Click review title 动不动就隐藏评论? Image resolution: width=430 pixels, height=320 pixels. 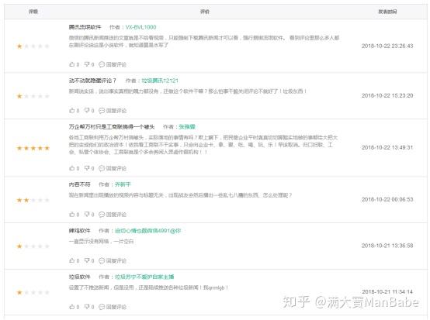coord(92,81)
